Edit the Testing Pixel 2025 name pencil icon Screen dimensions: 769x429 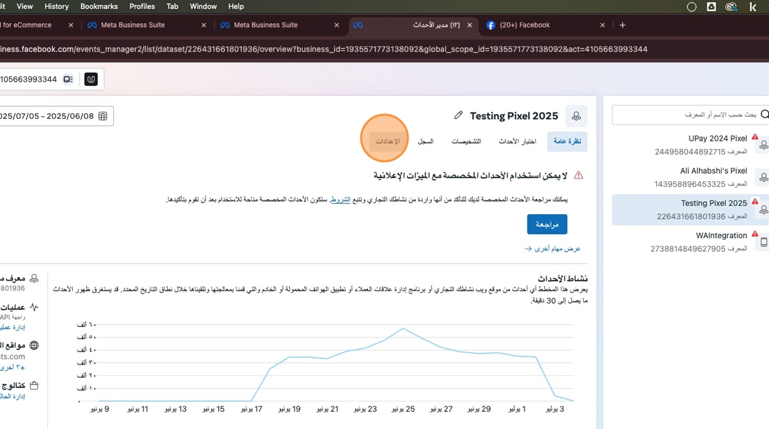click(458, 115)
